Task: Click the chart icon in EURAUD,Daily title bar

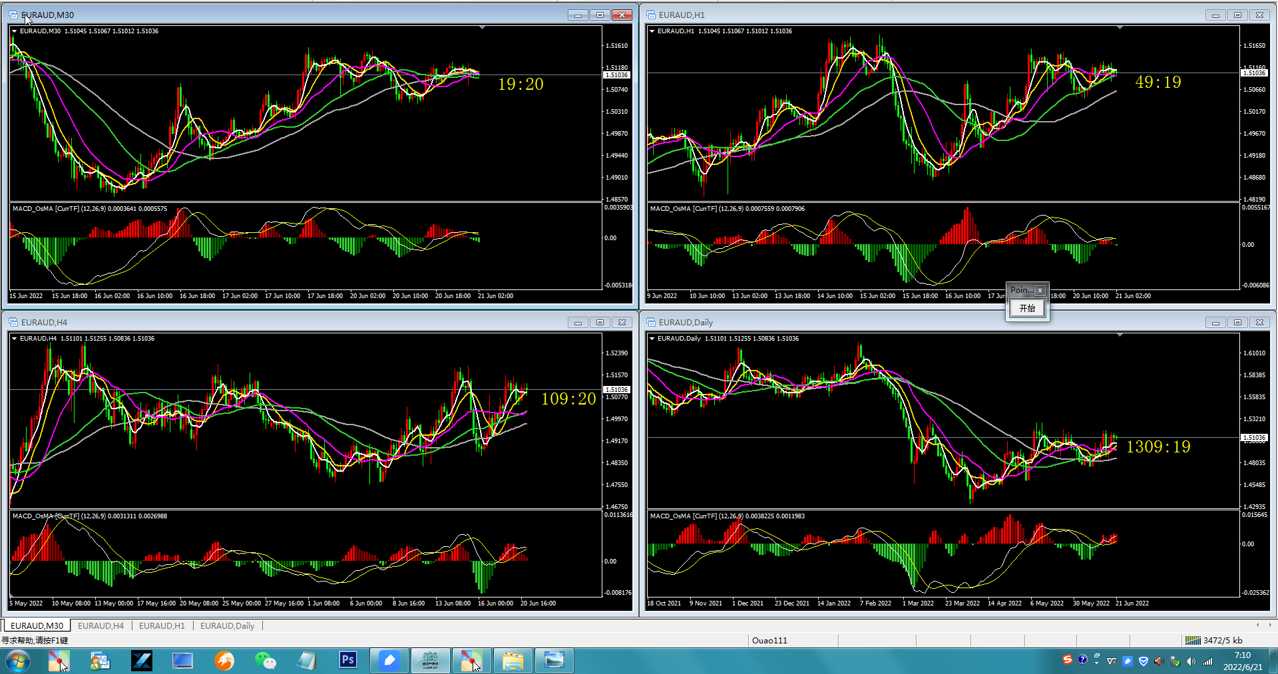Action: tap(651, 322)
